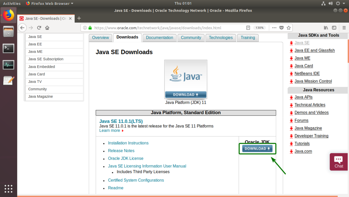Launch Firefox from the Ubuntu dock
349x197 pixels.
point(9,15)
